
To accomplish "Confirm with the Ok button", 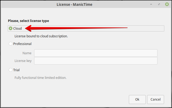I will tap(137, 100).
